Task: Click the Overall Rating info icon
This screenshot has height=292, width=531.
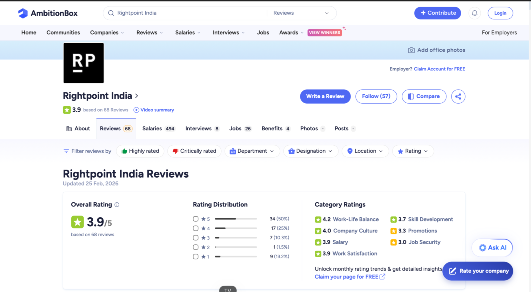Action: point(117,205)
